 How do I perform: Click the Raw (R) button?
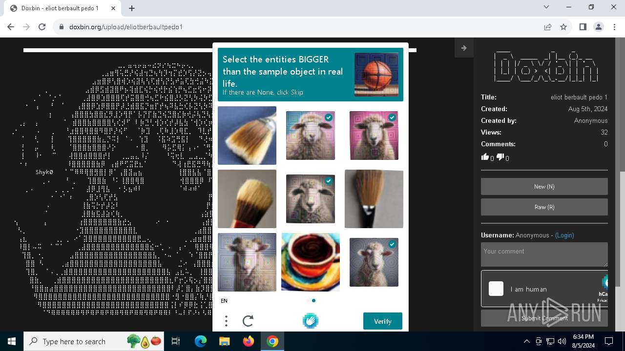click(x=544, y=207)
